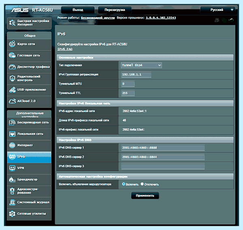Click the Туннельный MTU input field
Viewport: 243px width, 230px height.
[128, 84]
